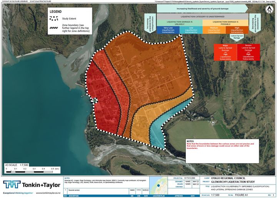This screenshot has width=277, height=198.
Task: Click the map scale bar
Action: click(x=32, y=165)
